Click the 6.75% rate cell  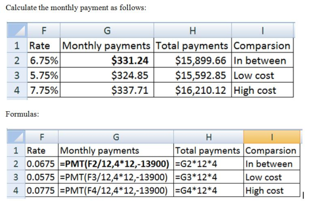point(44,60)
